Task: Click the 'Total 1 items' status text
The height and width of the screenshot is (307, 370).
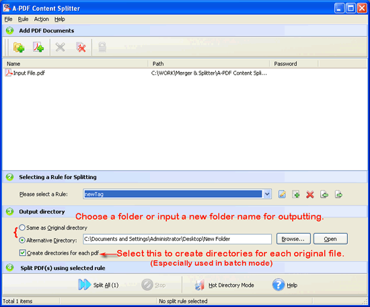Action: [17, 301]
